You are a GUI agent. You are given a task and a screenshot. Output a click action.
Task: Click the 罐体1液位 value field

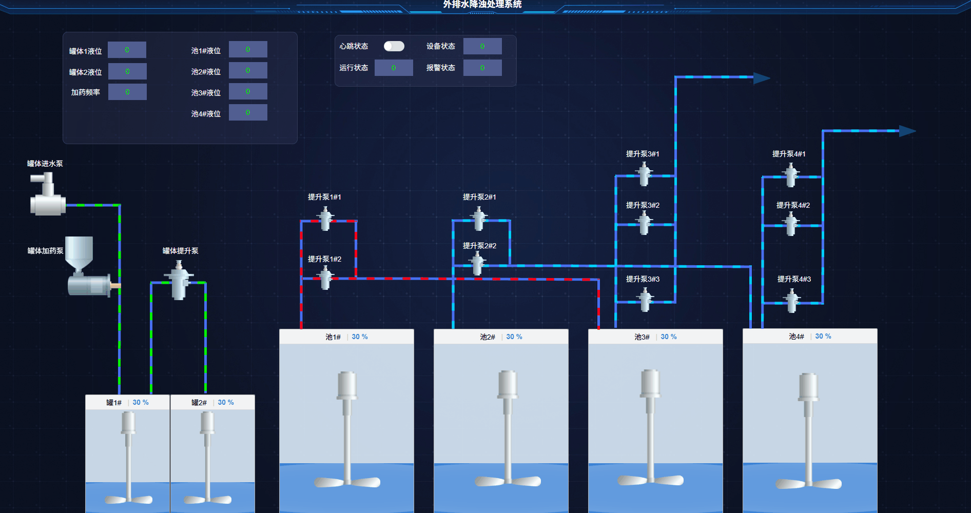(127, 50)
